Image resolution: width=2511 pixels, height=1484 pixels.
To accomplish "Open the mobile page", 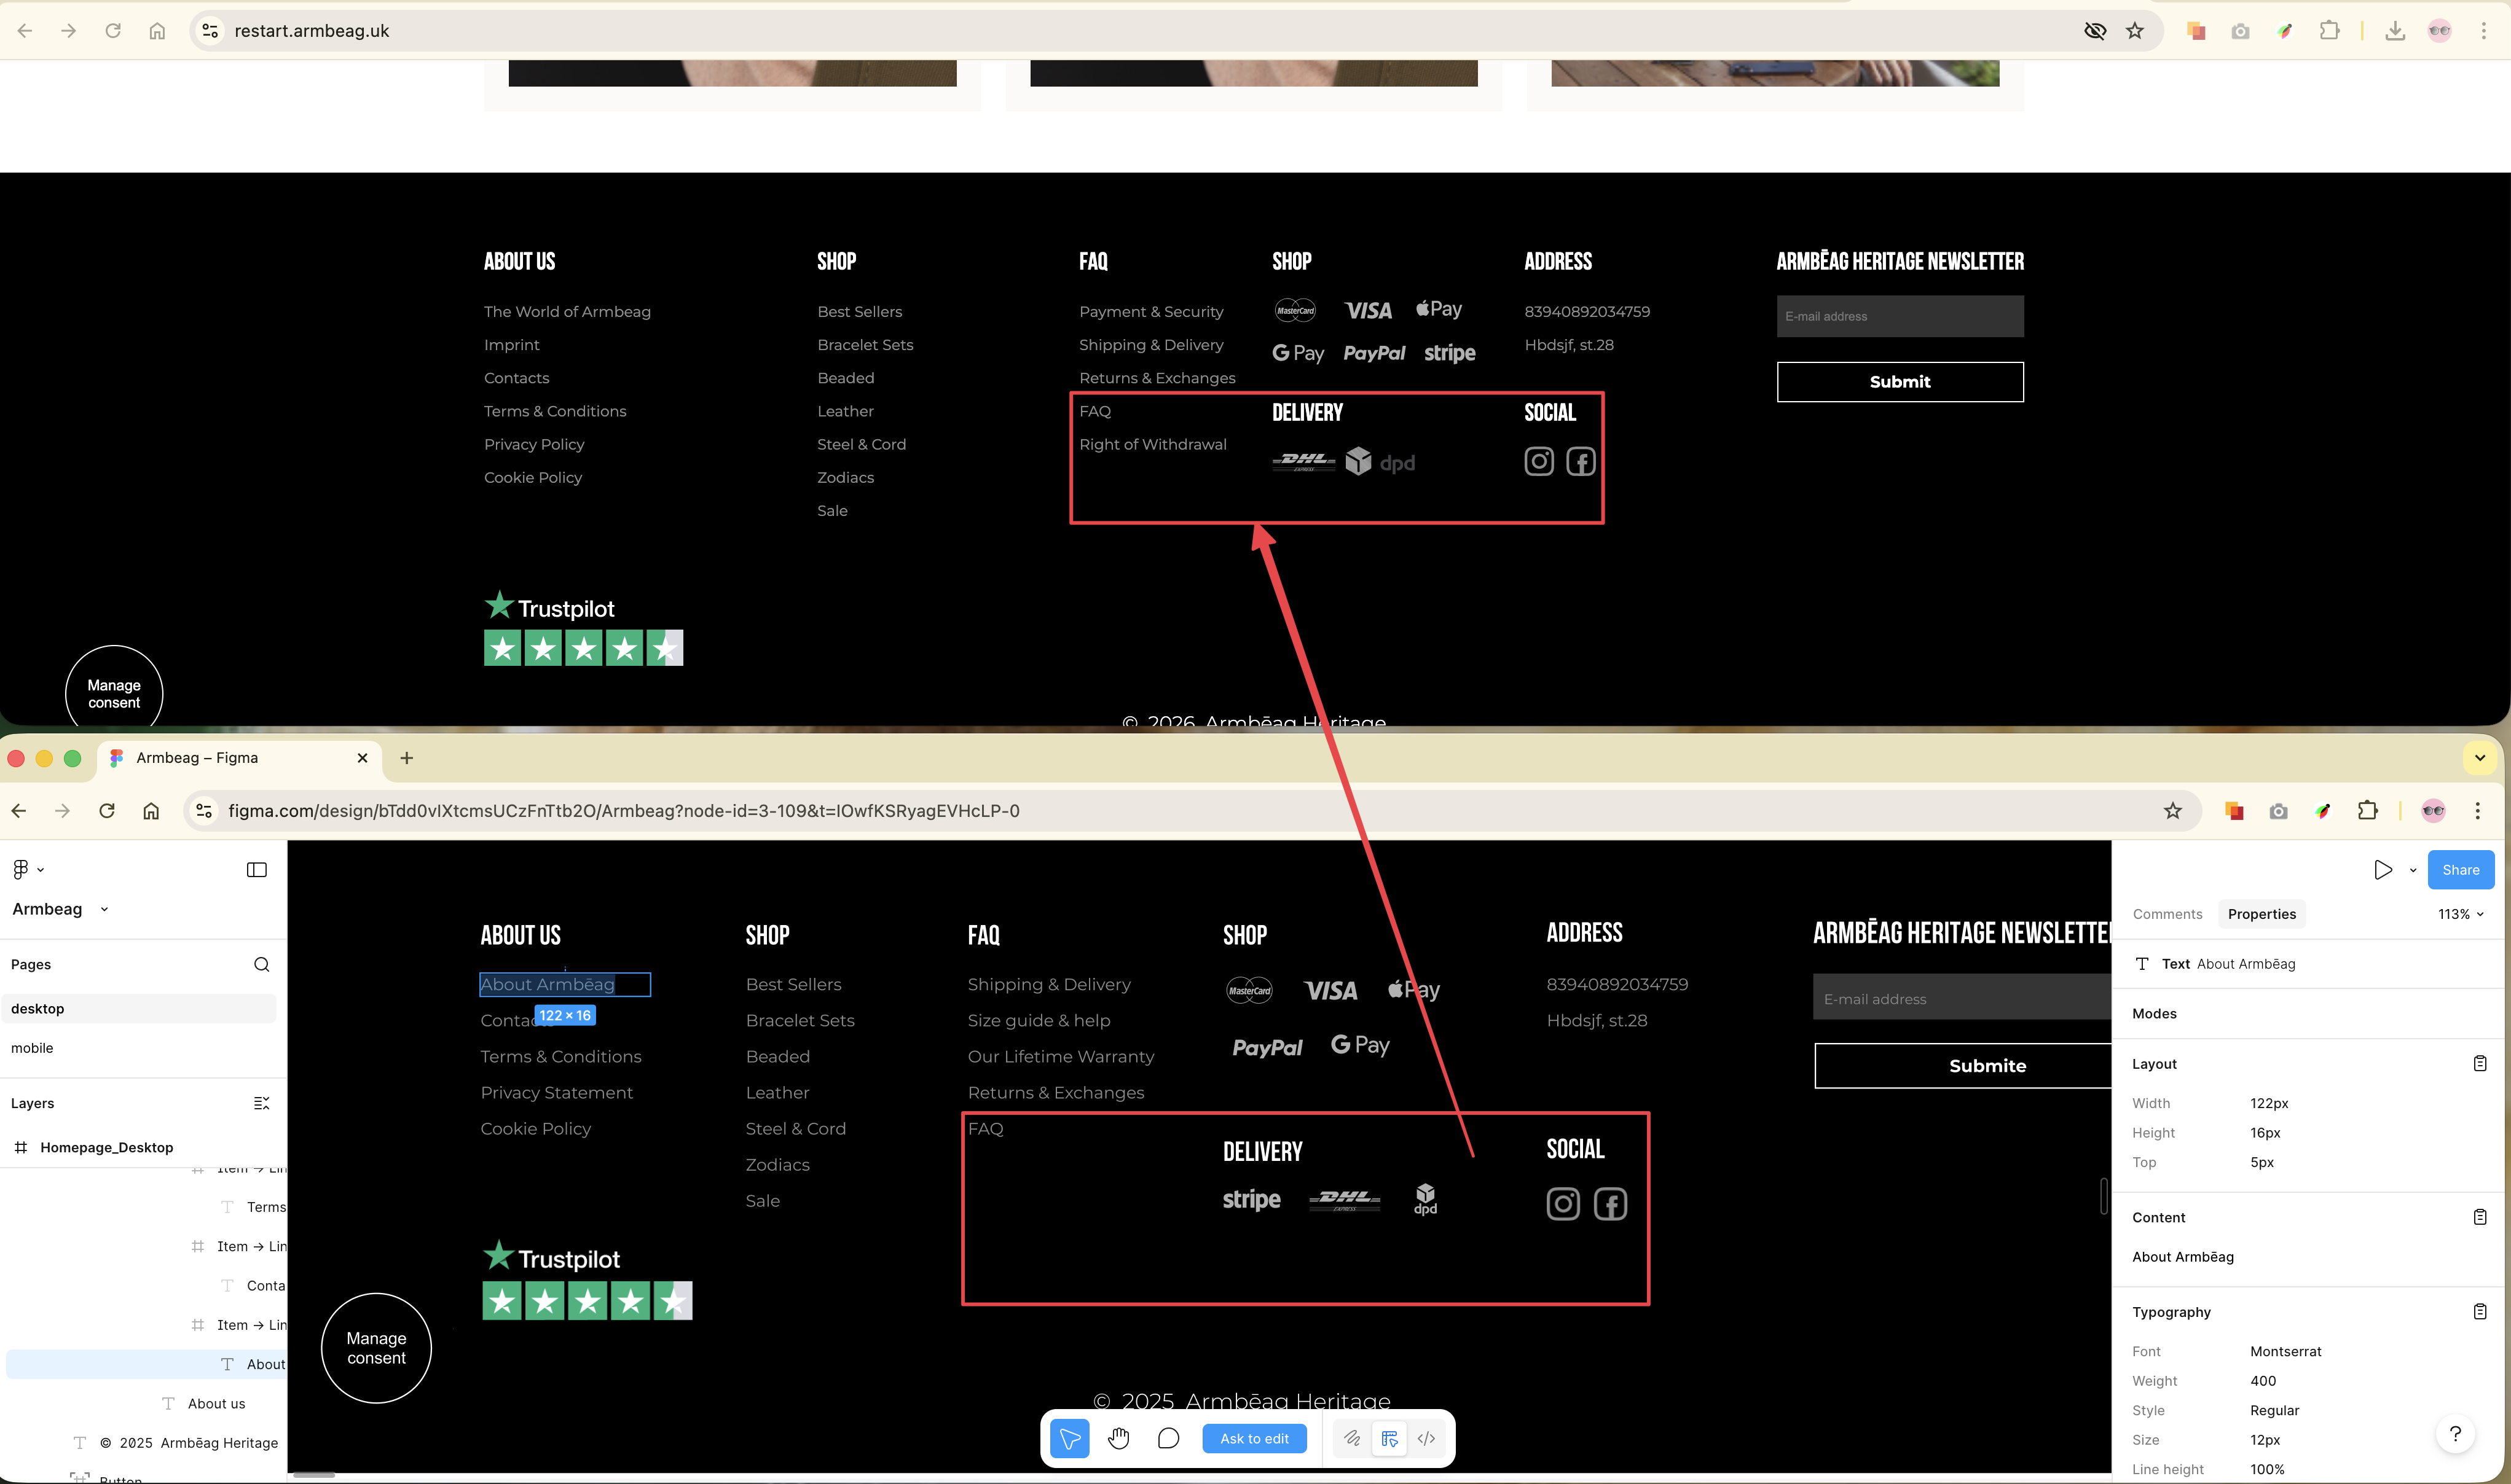I will pyautogui.click(x=32, y=1047).
